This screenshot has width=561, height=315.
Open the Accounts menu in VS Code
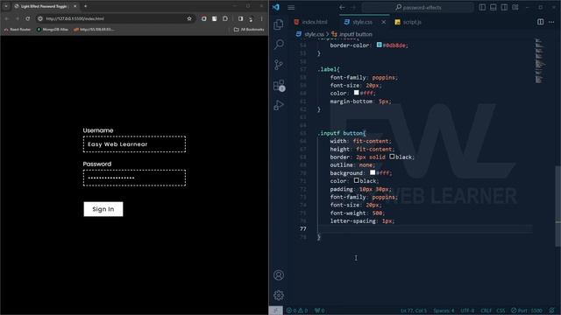pyautogui.click(x=279, y=275)
